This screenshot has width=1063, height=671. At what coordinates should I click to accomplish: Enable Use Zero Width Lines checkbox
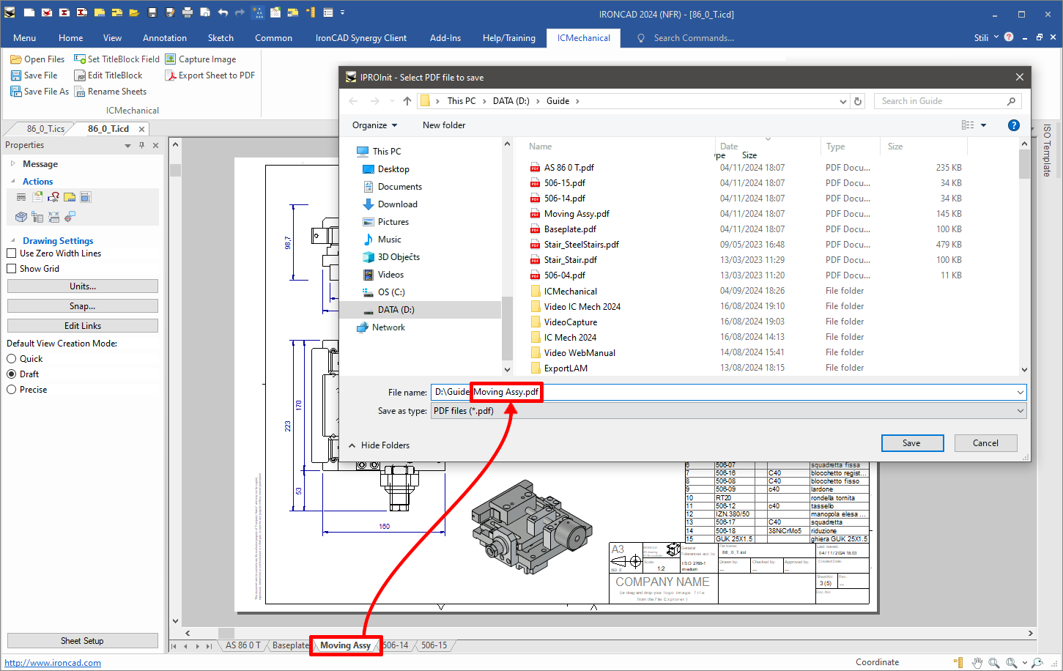point(12,253)
